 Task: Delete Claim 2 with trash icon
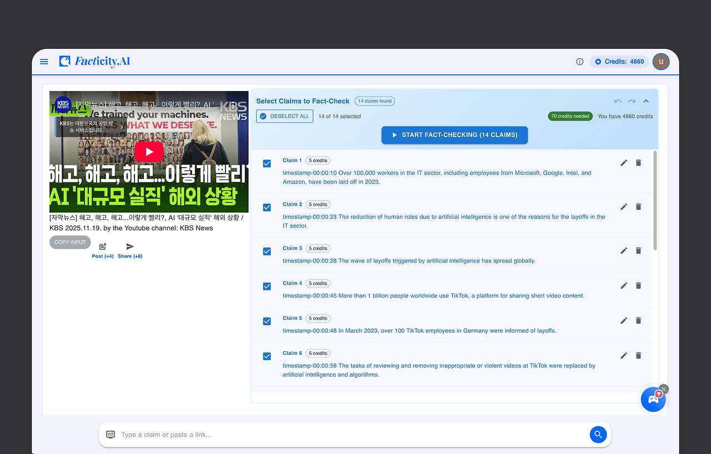coord(638,206)
